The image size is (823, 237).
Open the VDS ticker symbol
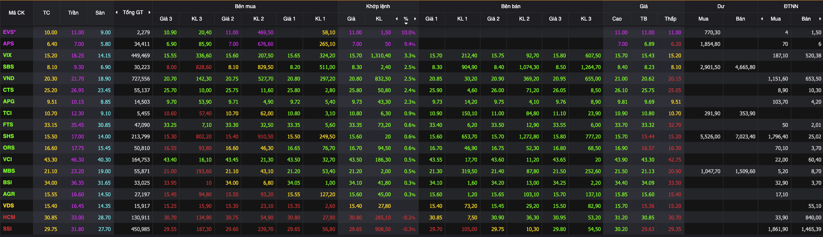coord(9,206)
